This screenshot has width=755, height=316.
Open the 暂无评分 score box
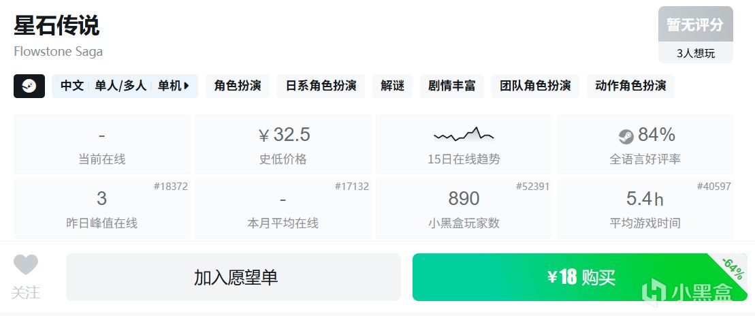tap(695, 24)
